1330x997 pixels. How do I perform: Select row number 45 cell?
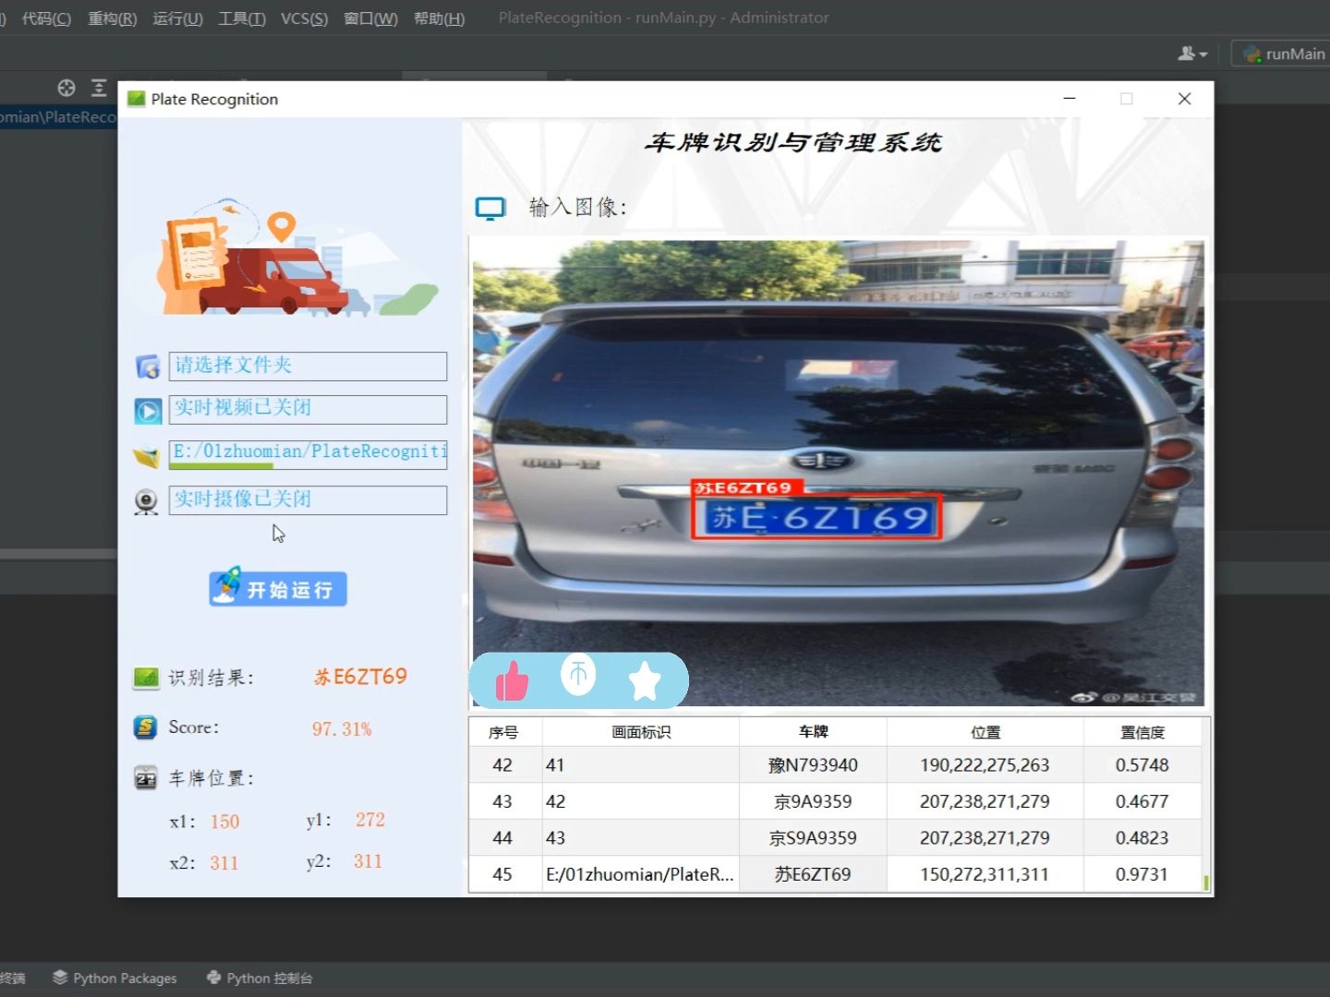502,874
